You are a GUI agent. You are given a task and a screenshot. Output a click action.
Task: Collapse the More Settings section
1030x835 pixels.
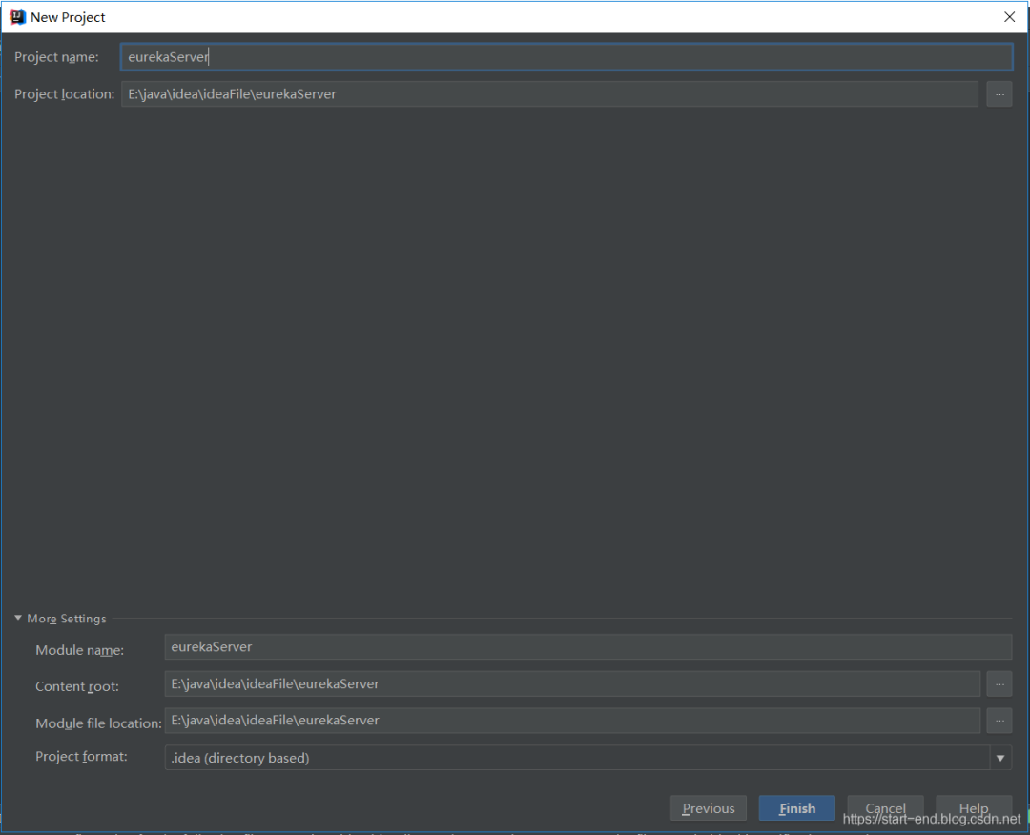coord(60,619)
